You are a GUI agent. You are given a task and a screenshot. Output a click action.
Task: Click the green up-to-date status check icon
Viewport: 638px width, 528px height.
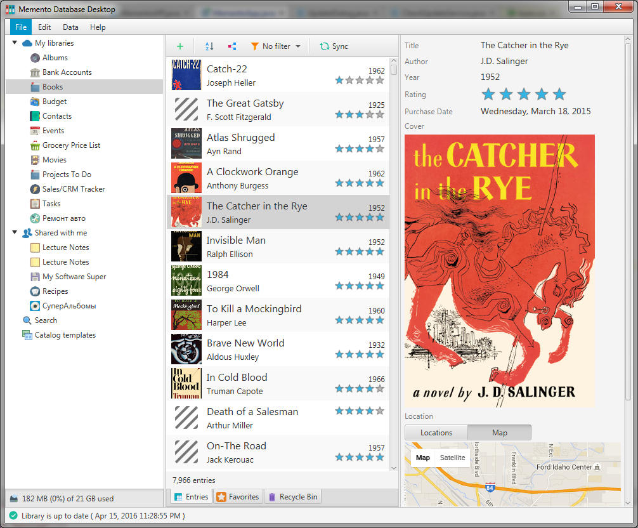[14, 515]
